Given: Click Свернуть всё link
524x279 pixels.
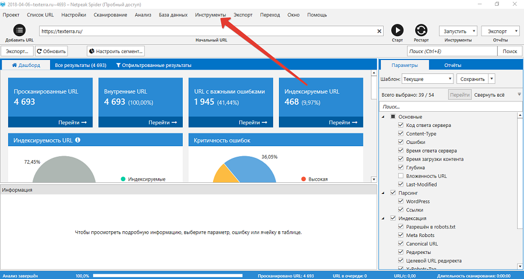Looking at the screenshot, I should click(x=489, y=95).
